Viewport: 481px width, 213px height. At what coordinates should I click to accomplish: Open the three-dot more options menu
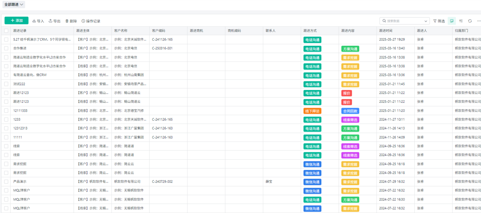point(478,21)
